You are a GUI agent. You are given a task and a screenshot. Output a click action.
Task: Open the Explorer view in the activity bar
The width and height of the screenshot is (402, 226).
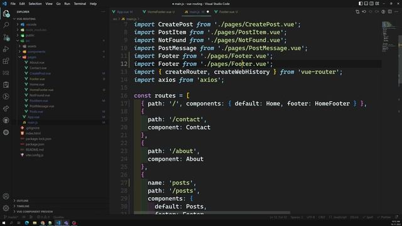click(6, 13)
